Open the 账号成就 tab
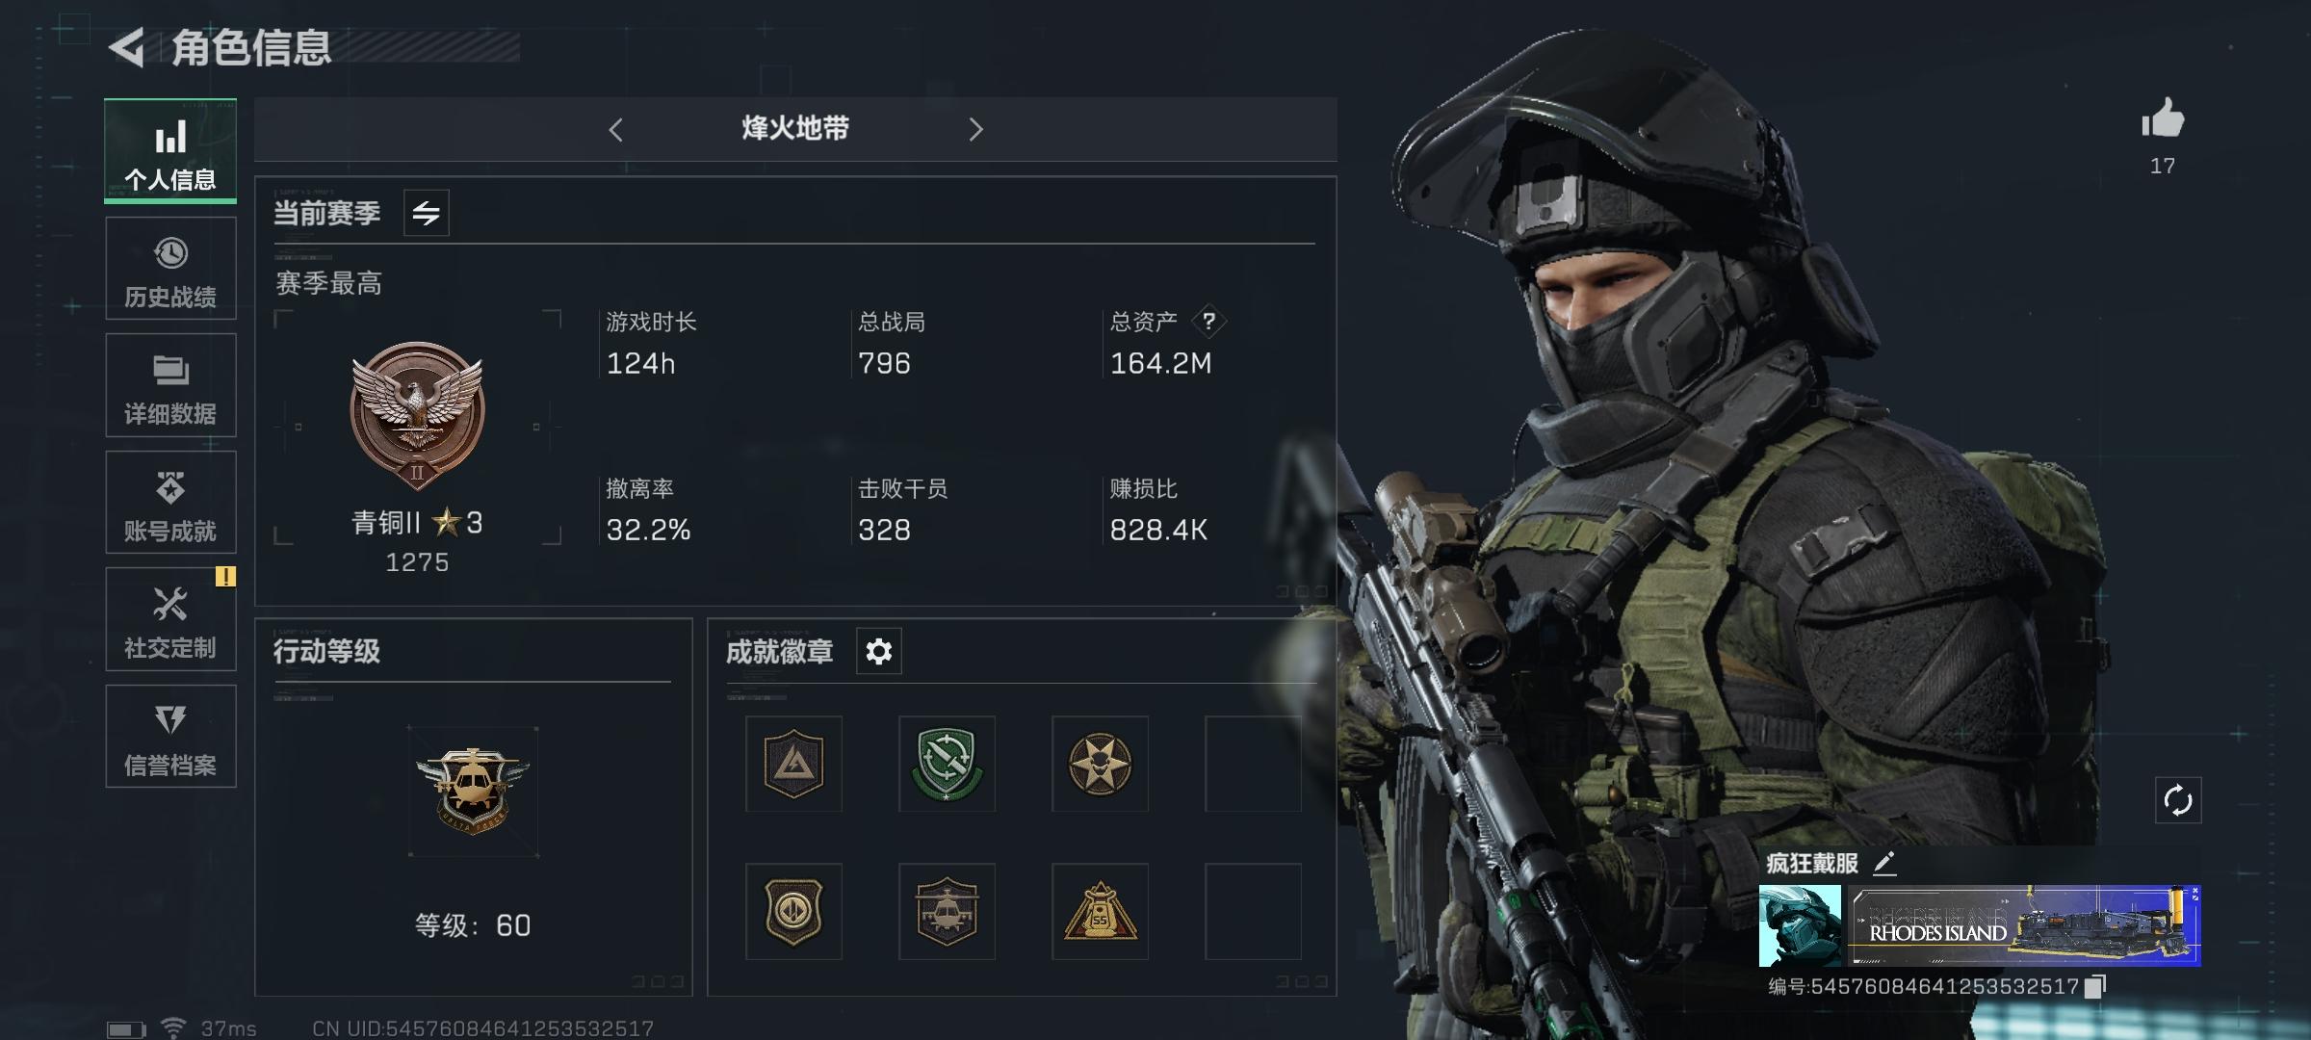The height and width of the screenshot is (1040, 2311). [x=170, y=503]
